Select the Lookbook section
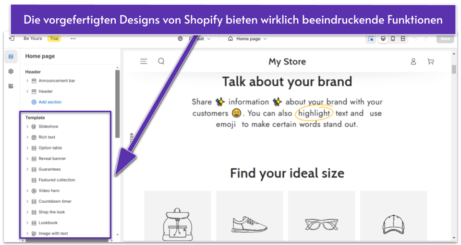The height and width of the screenshot is (245, 461). (x=48, y=222)
